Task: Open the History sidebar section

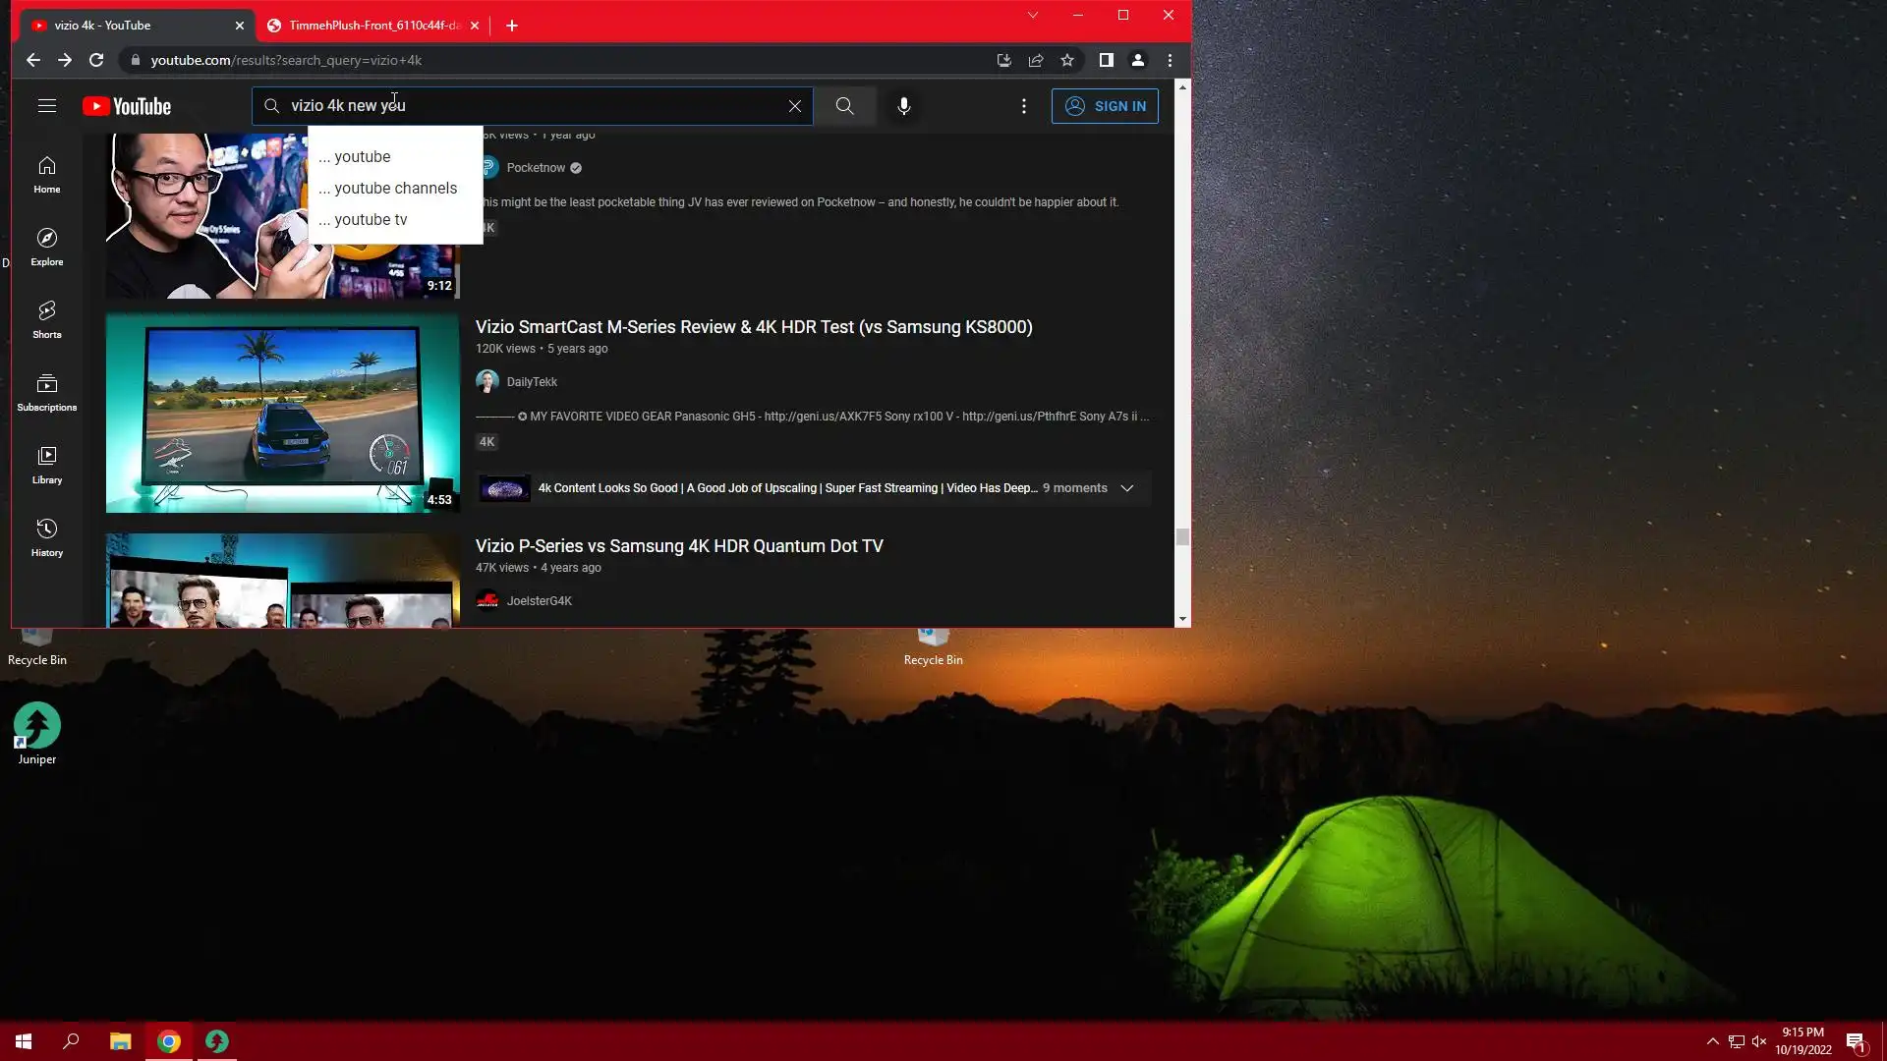Action: 46,537
